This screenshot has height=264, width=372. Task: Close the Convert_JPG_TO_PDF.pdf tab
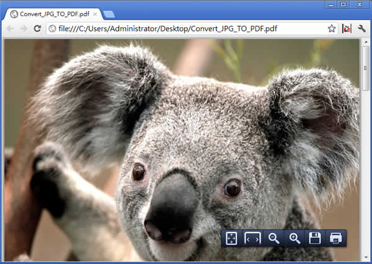(x=95, y=14)
